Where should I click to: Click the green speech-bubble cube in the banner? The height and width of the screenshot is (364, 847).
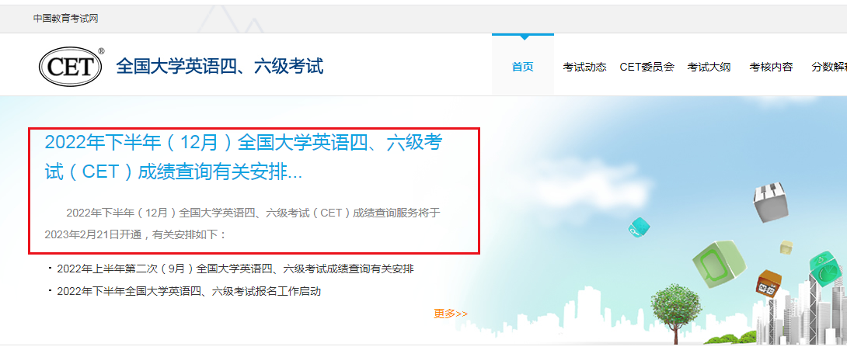click(x=719, y=263)
